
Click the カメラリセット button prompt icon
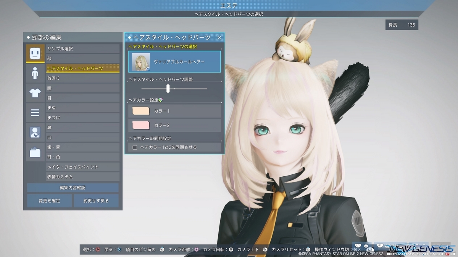tap(308, 249)
